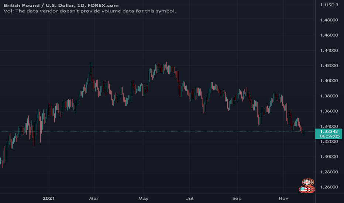Image resolution: width=344 pixels, height=203 pixels.
Task: Click the 1.36000 price axis label
Action: coord(329,111)
